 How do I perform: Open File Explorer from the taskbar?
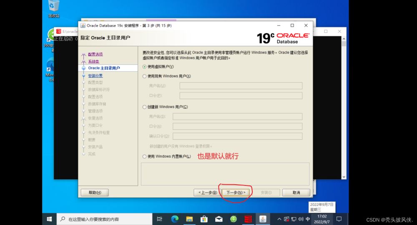[189, 219]
